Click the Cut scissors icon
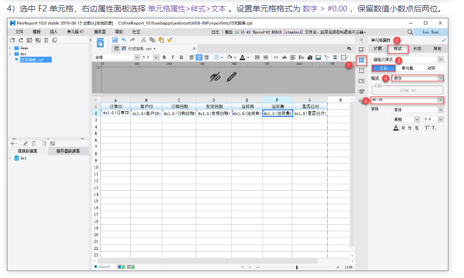The height and width of the screenshot is (278, 464). [144, 40]
